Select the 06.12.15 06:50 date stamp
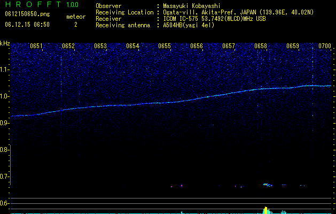The height and width of the screenshot is (214, 336). pos(27,25)
